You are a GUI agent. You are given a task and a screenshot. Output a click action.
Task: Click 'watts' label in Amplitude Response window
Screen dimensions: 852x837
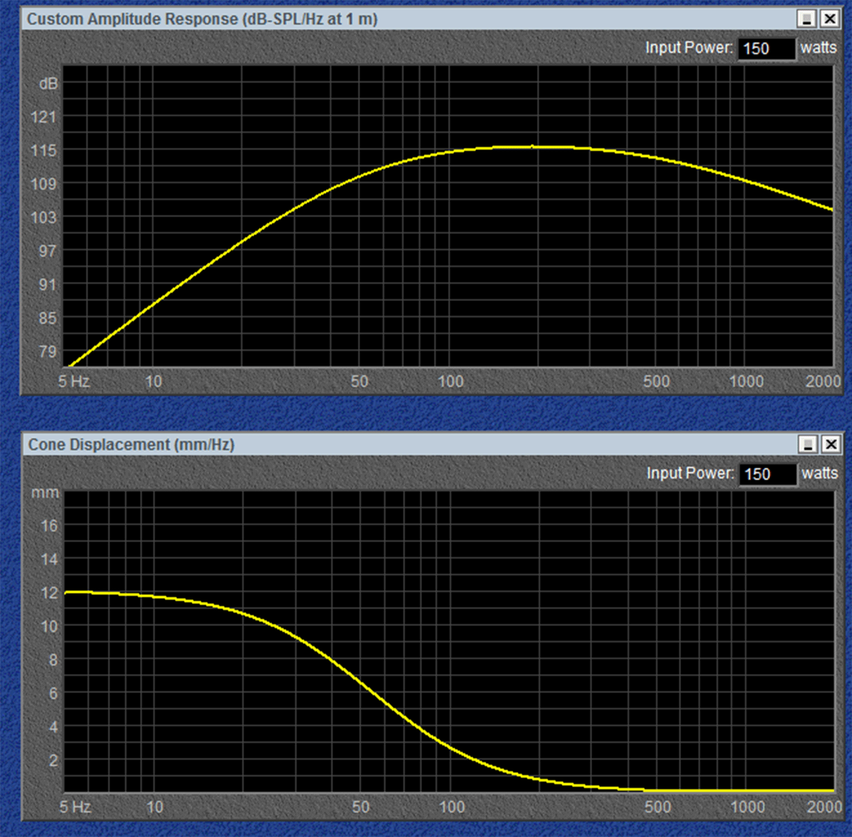point(818,48)
